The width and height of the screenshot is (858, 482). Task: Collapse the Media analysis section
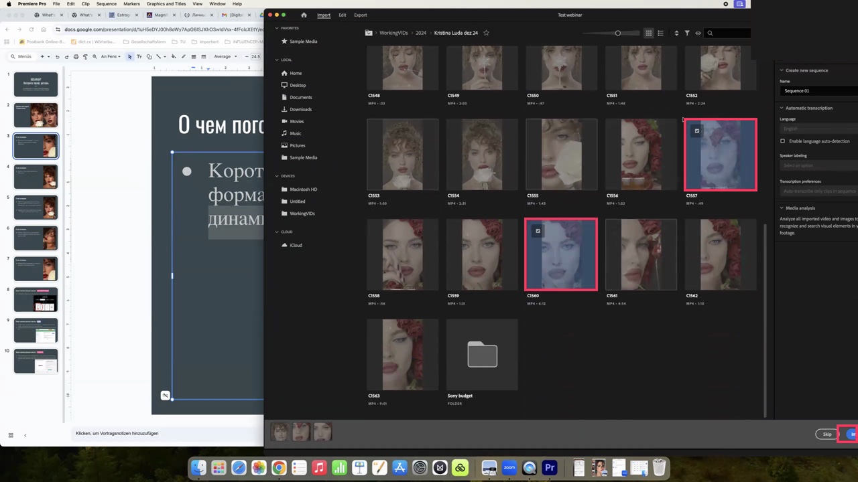(782, 208)
